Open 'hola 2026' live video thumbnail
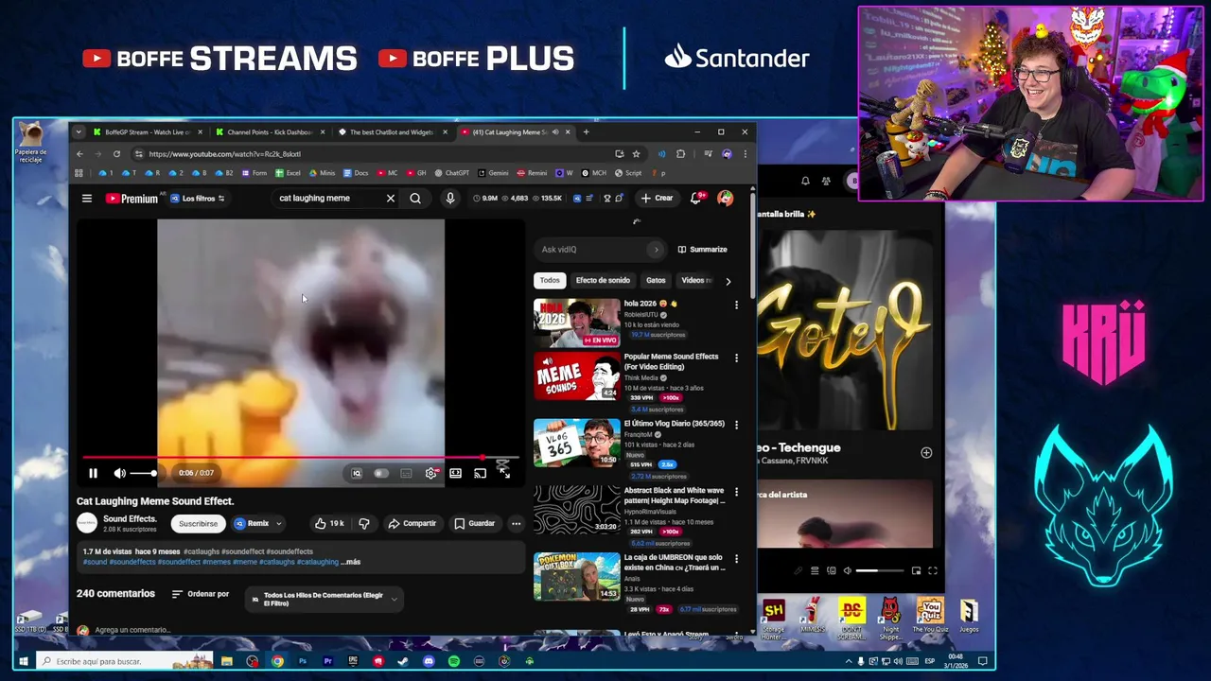 click(x=576, y=323)
